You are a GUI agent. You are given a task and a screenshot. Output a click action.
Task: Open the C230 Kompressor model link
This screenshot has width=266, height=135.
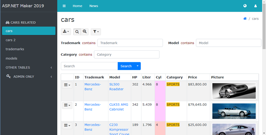pos(119,129)
